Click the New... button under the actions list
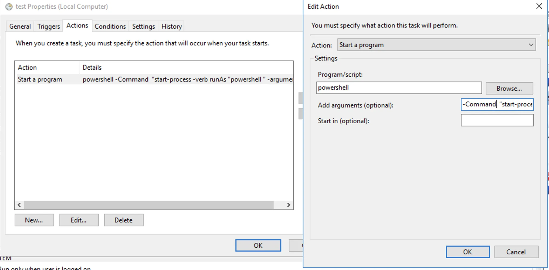Screen dimensions: 549x270 point(34,220)
